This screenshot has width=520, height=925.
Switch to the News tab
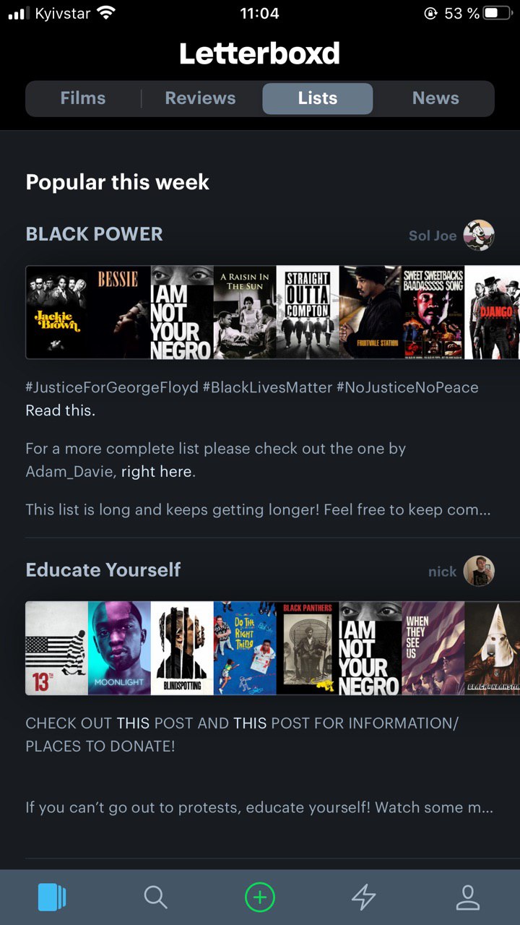click(435, 98)
